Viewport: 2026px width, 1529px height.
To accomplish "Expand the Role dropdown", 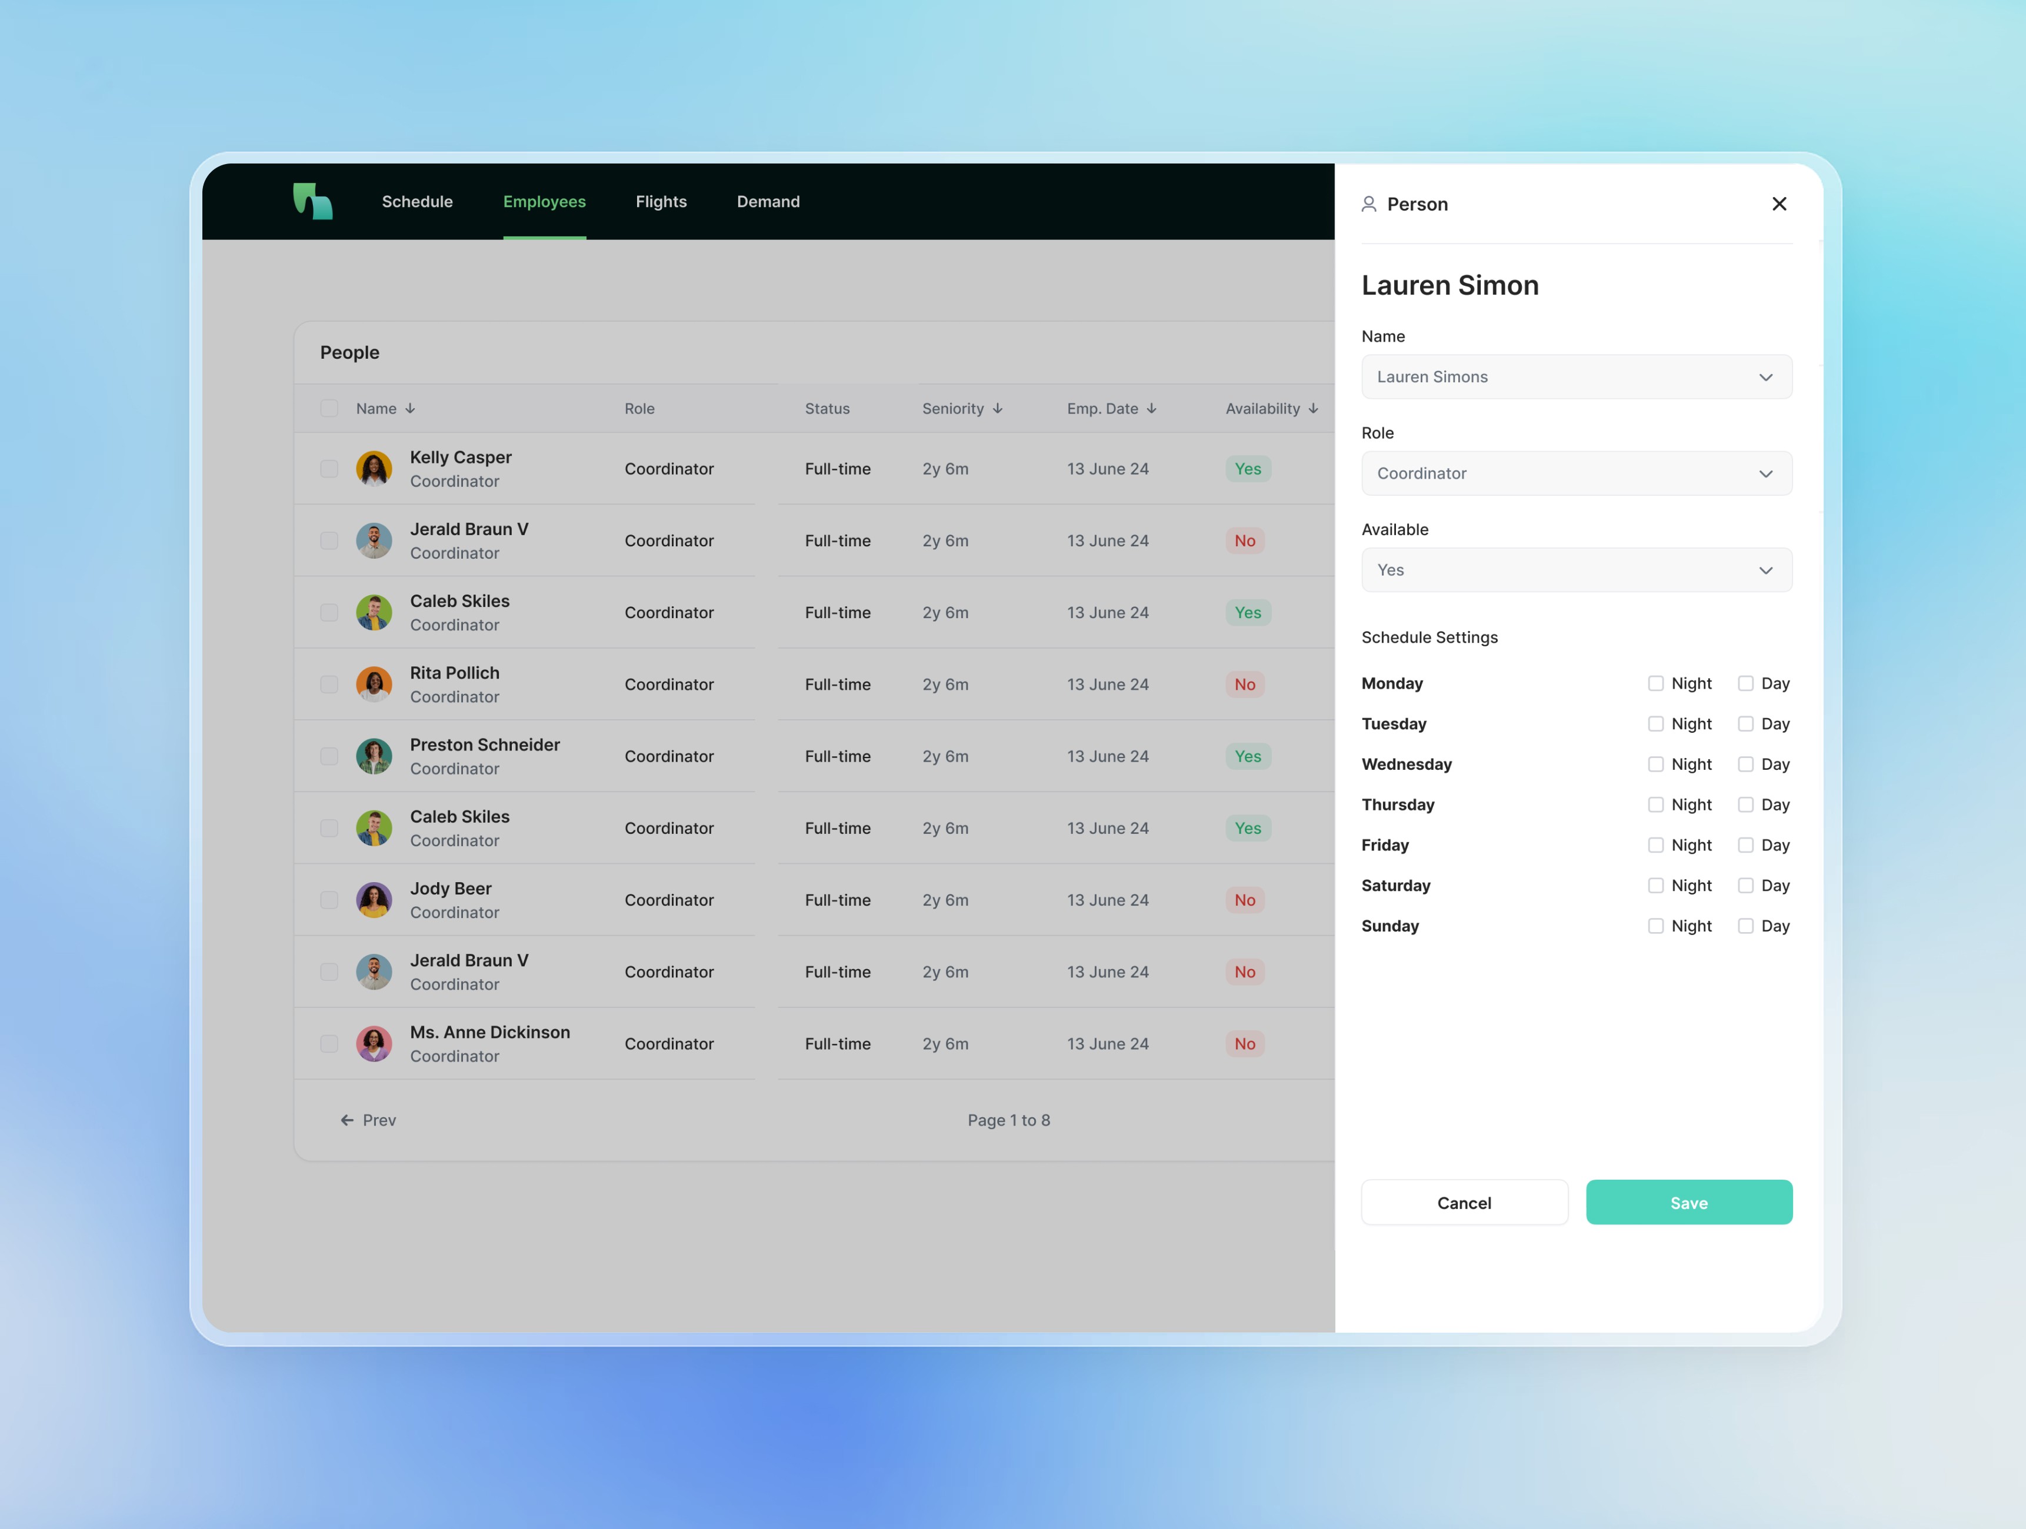I will [x=1577, y=473].
